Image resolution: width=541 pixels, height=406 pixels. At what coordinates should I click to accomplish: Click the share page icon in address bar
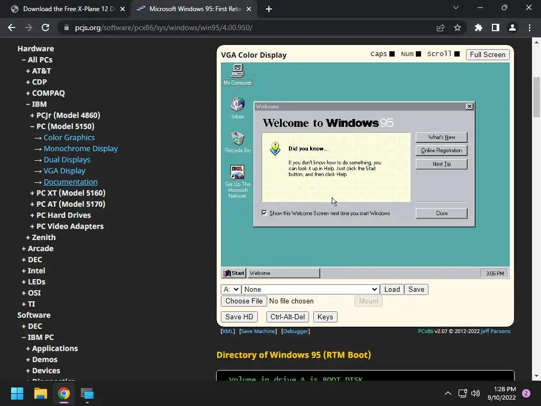click(441, 27)
